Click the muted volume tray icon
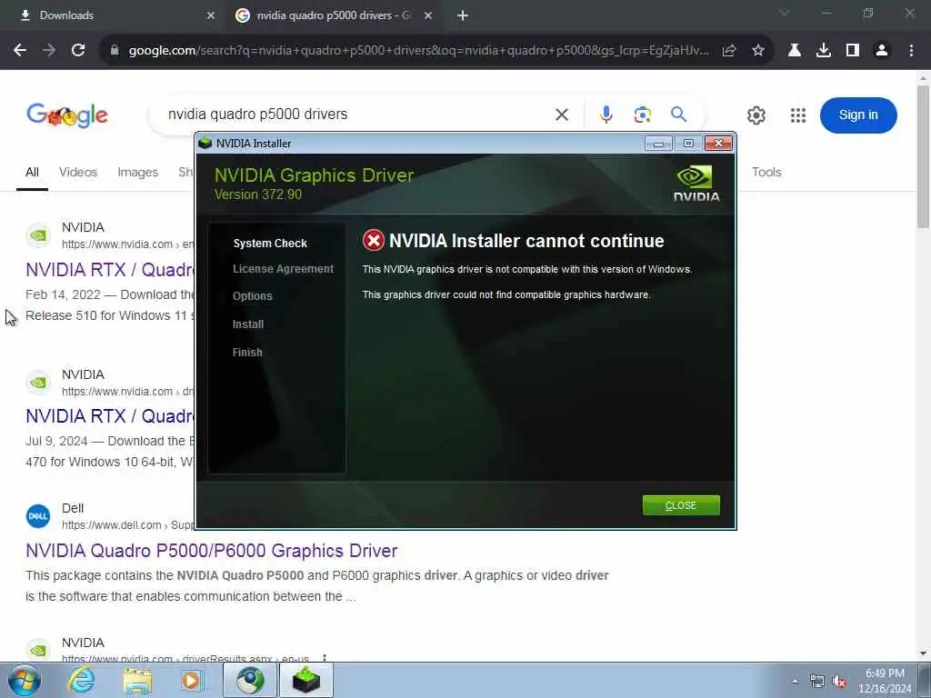931x698 pixels. (x=839, y=682)
